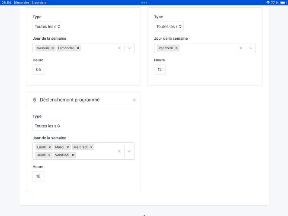
Task: Open Type select in top-right card
Action: pos(169,26)
